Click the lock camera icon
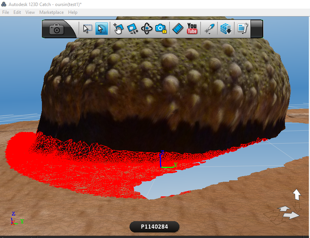The image size is (310, 238). [x=161, y=29]
